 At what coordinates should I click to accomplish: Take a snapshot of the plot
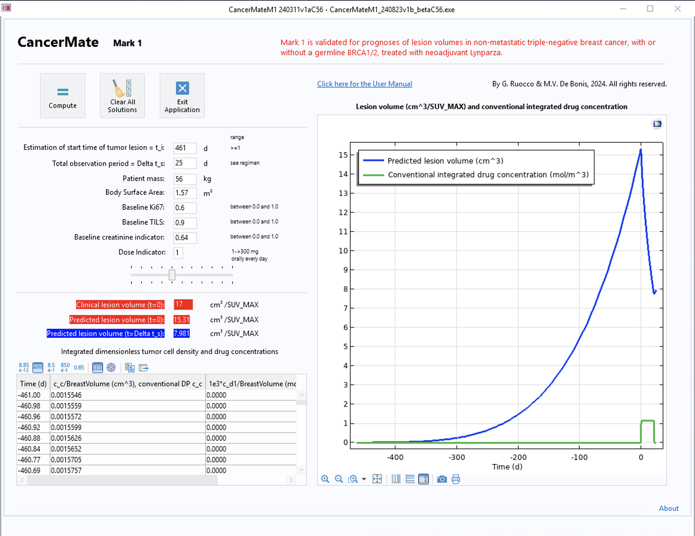pyautogui.click(x=442, y=479)
